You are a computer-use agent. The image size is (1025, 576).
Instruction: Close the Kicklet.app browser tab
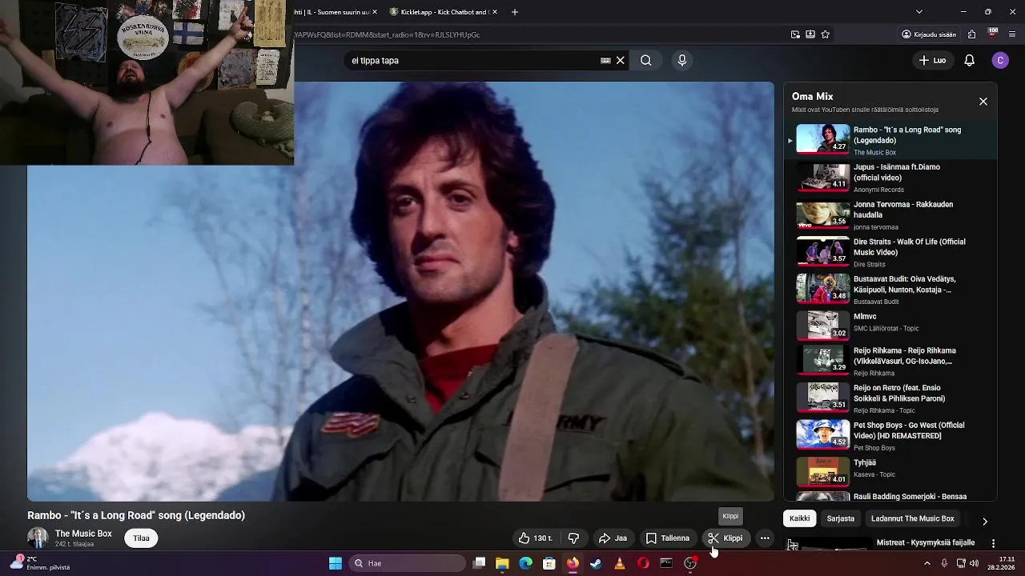click(x=494, y=12)
